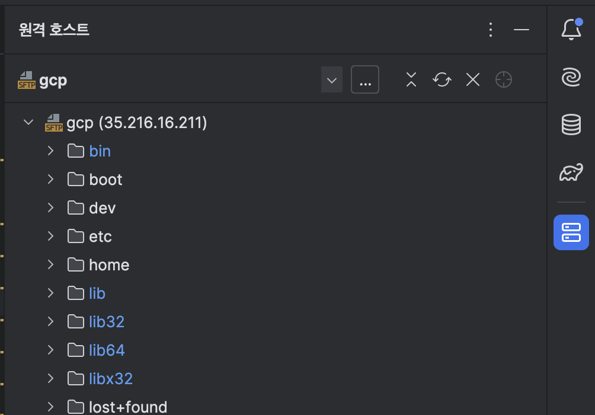Open the Database tool window

pyautogui.click(x=571, y=124)
